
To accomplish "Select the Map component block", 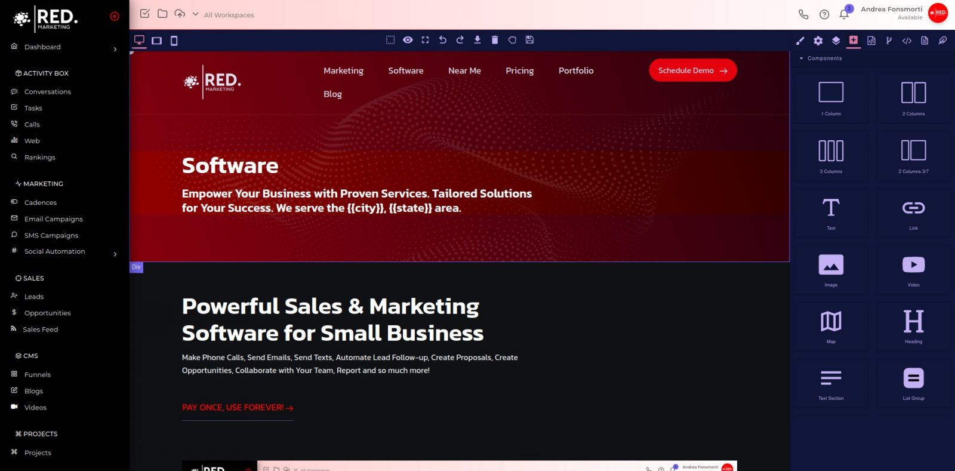I will pos(831,326).
